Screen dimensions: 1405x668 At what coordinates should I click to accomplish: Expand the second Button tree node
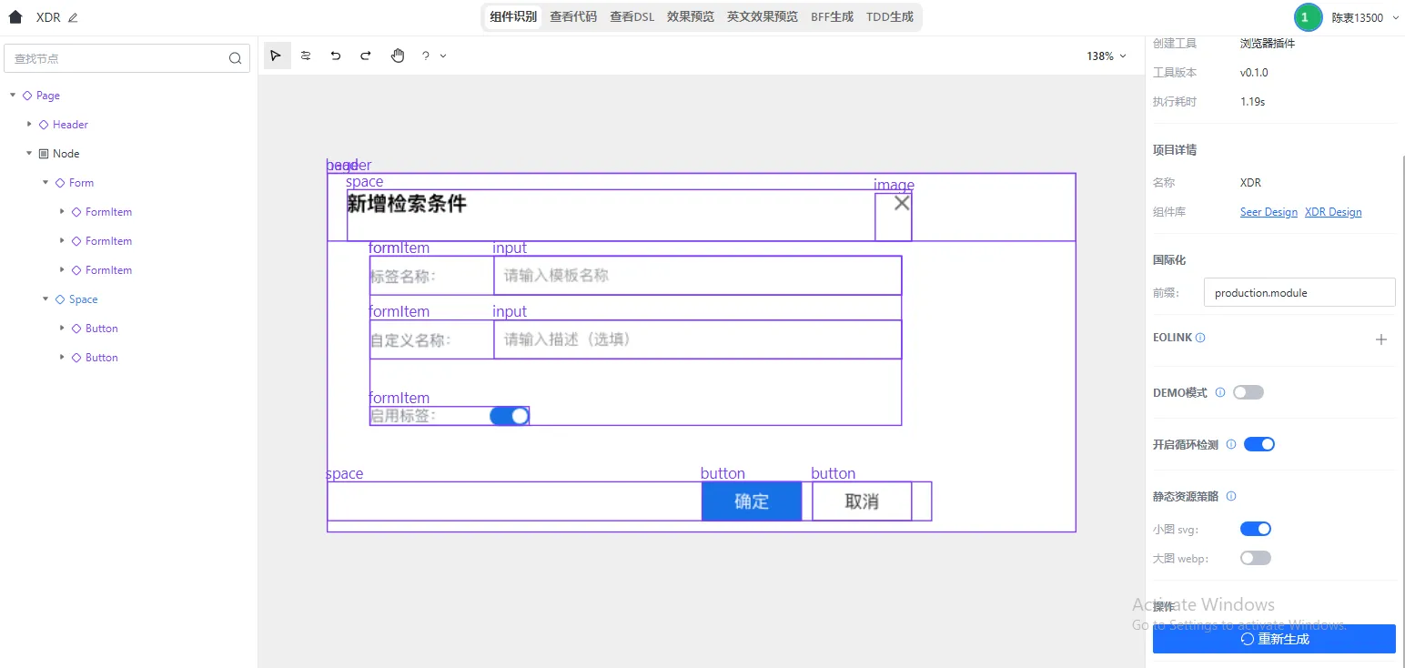62,357
